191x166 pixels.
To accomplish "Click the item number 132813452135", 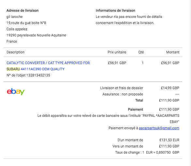I will [38, 75].
